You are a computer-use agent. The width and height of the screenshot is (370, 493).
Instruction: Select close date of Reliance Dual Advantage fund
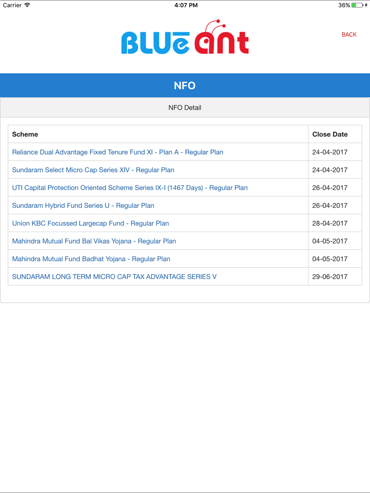coord(330,152)
